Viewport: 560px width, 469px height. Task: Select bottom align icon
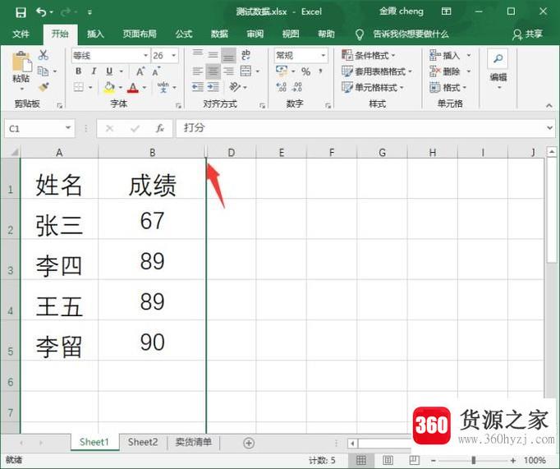pyautogui.click(x=228, y=55)
